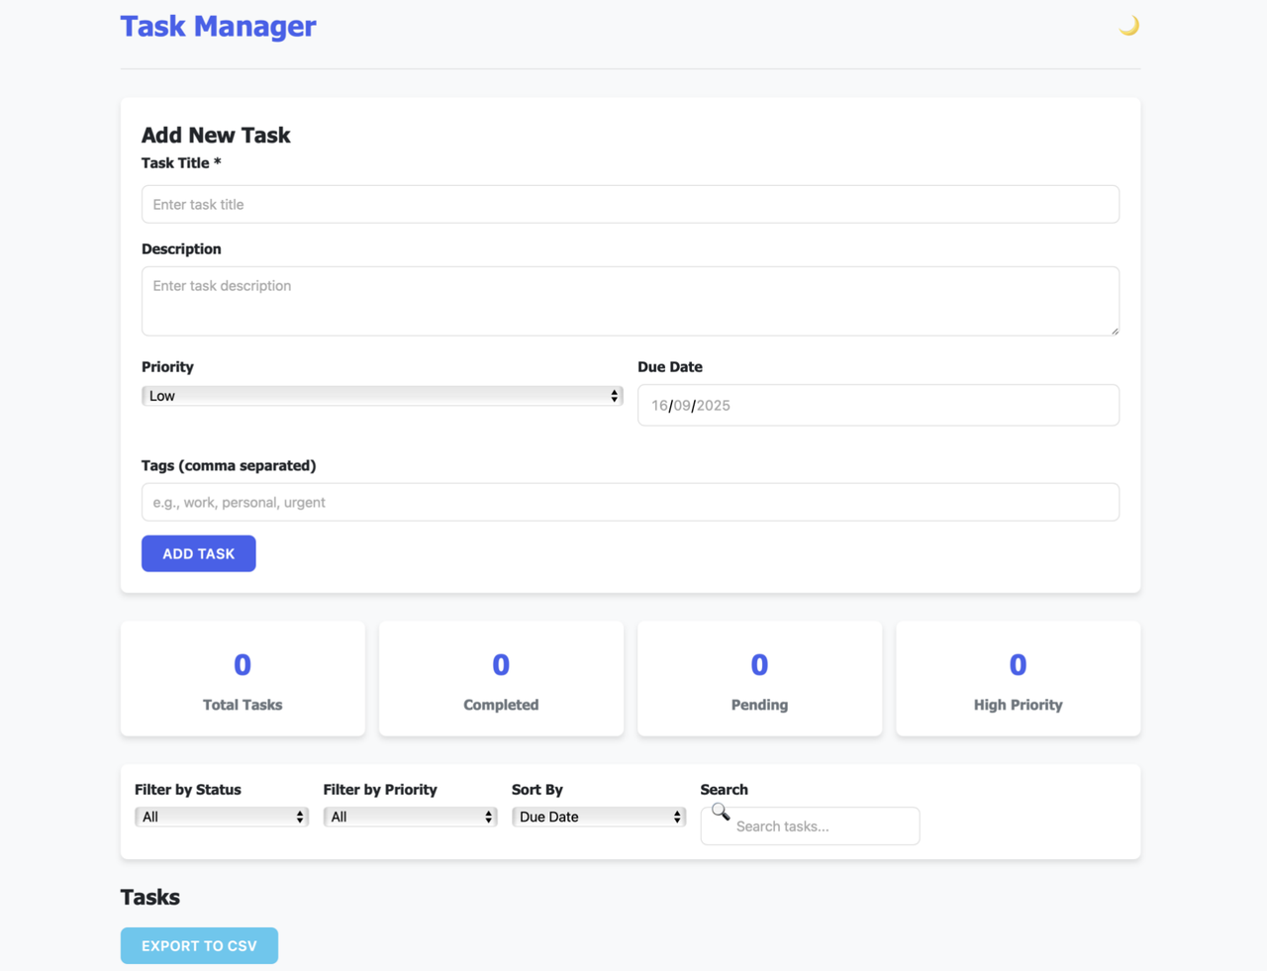Click the Description resize handle
1267x971 pixels.
pos(1114,330)
